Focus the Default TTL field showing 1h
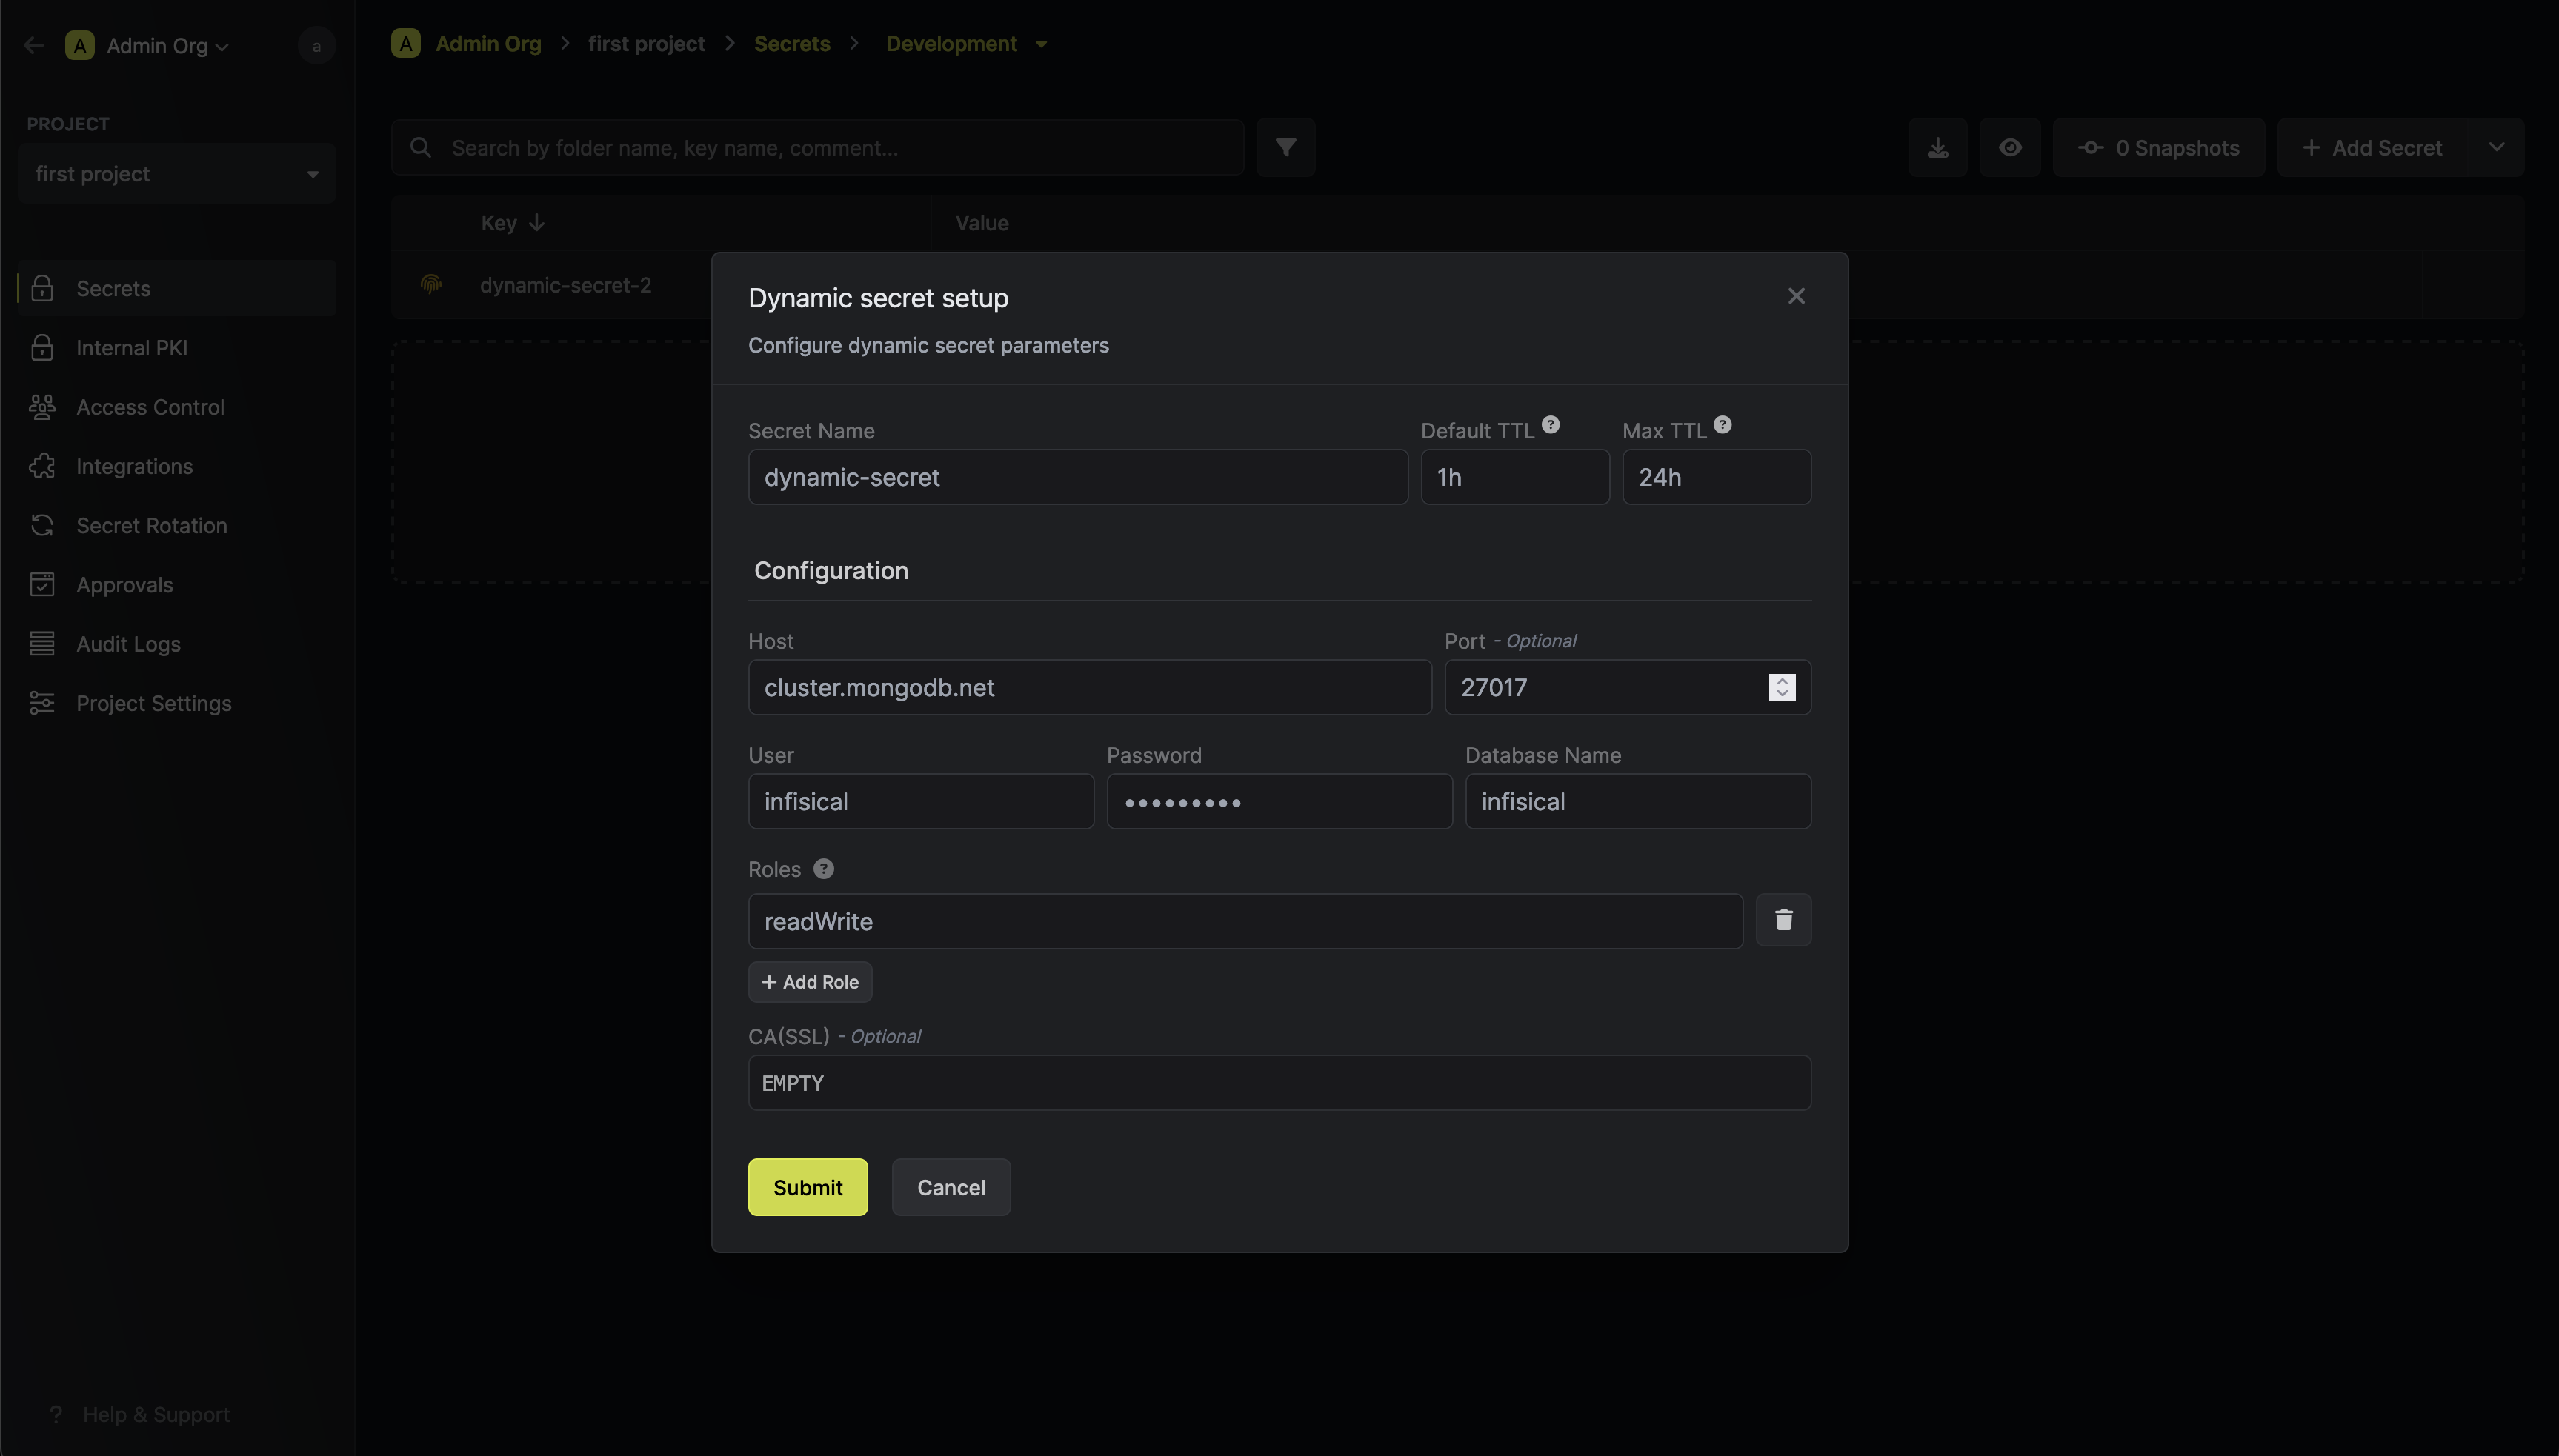2559x1456 pixels. [1514, 477]
